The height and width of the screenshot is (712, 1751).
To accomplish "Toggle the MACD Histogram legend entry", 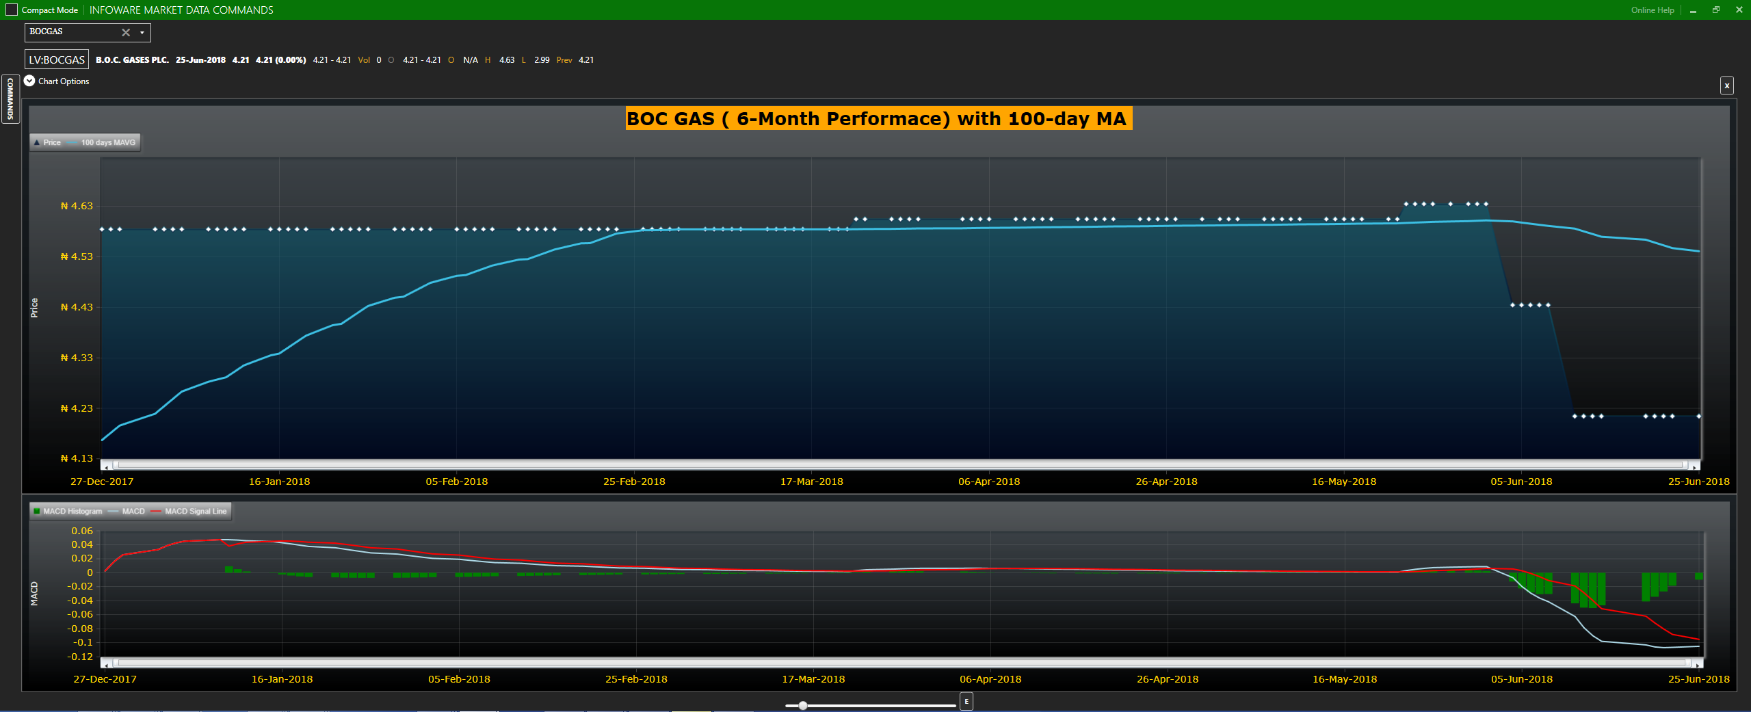I will 68,511.
